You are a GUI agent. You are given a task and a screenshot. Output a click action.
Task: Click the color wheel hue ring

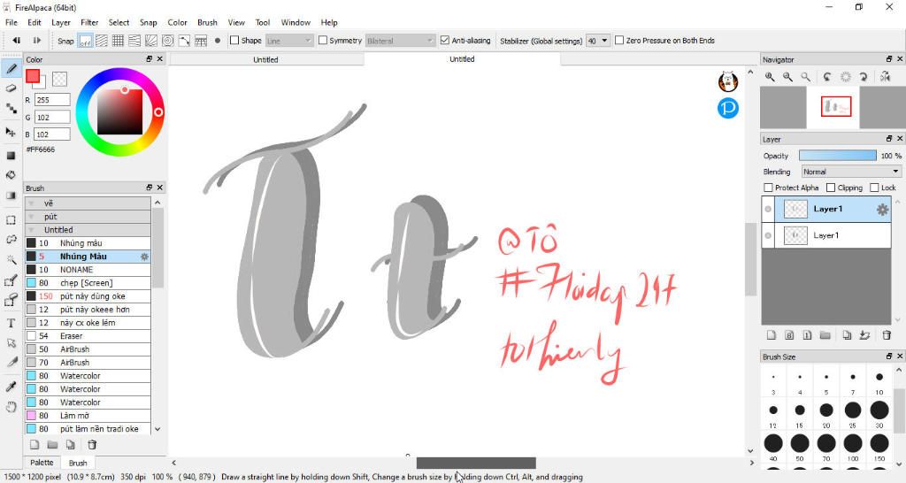point(158,112)
